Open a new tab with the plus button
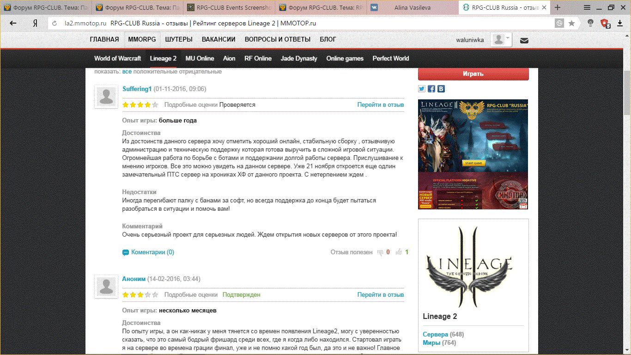631x355 pixels. point(558,7)
